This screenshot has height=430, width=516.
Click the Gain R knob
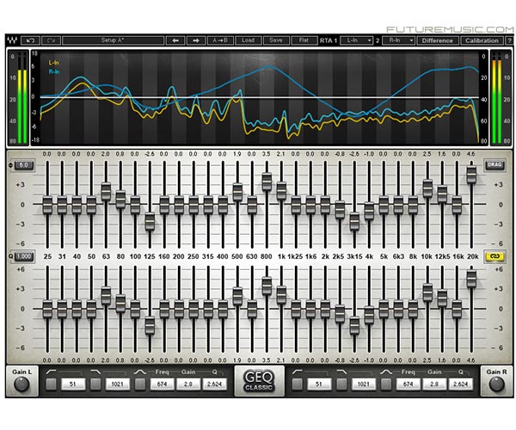[496, 384]
